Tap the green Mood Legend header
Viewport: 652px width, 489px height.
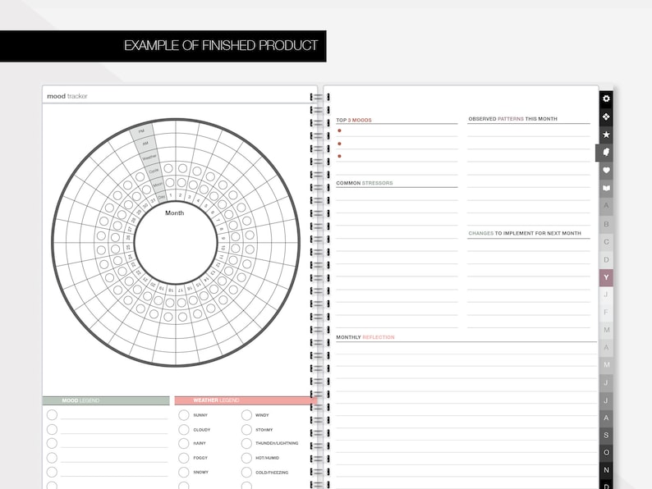coord(106,400)
